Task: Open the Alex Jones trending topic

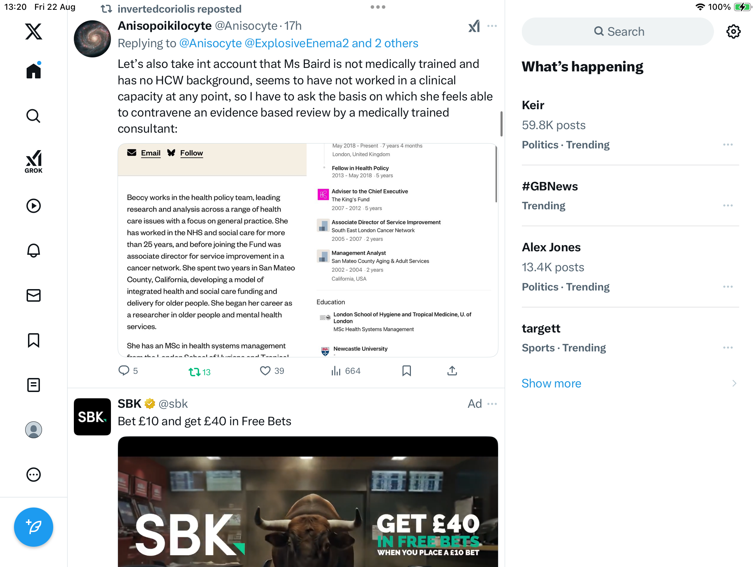Action: (630, 267)
